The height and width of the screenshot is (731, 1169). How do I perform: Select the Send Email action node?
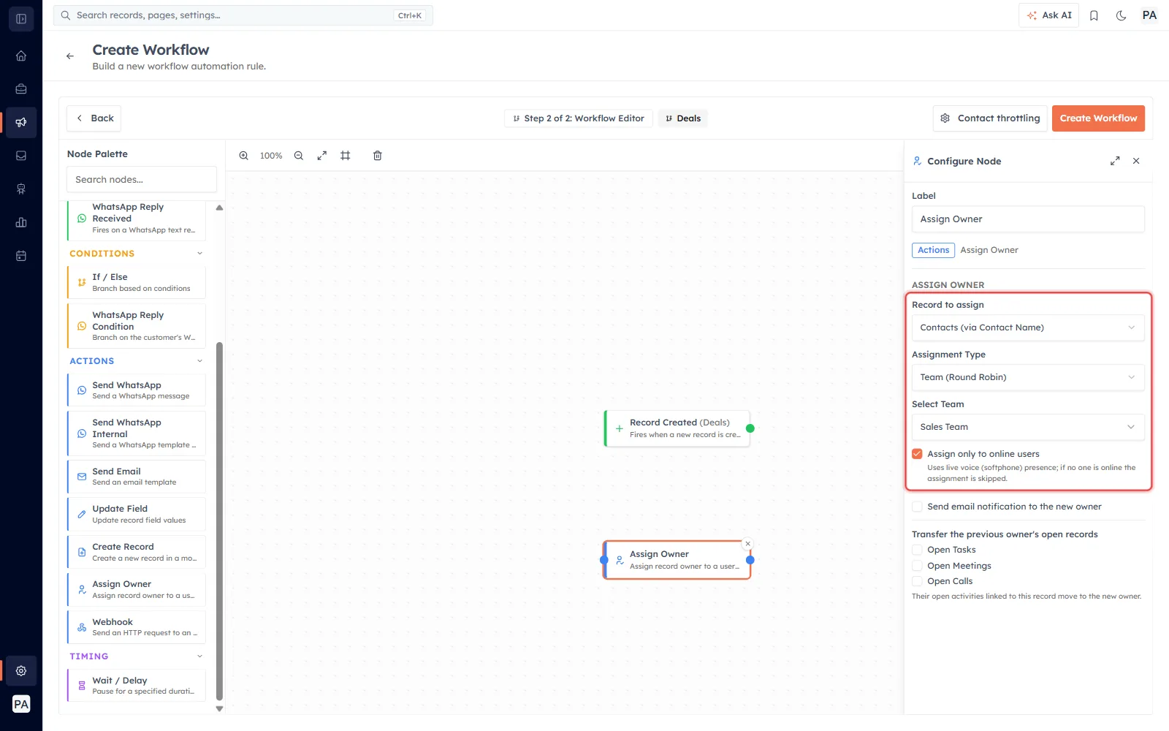tap(137, 477)
